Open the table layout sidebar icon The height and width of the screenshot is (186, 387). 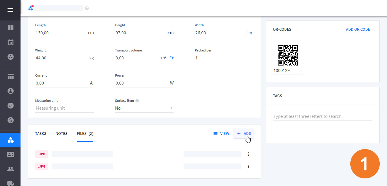[11, 77]
